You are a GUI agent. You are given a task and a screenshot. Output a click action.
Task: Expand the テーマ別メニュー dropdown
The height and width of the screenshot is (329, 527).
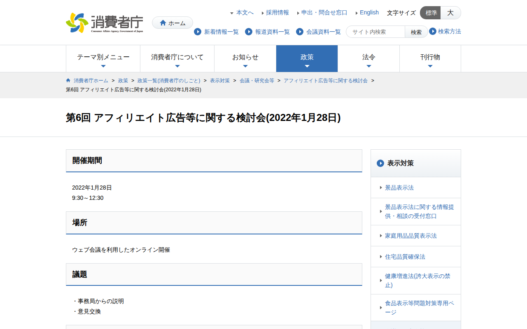click(103, 58)
